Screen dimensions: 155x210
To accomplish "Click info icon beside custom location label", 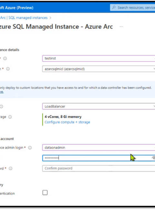I will click(8, 69).
